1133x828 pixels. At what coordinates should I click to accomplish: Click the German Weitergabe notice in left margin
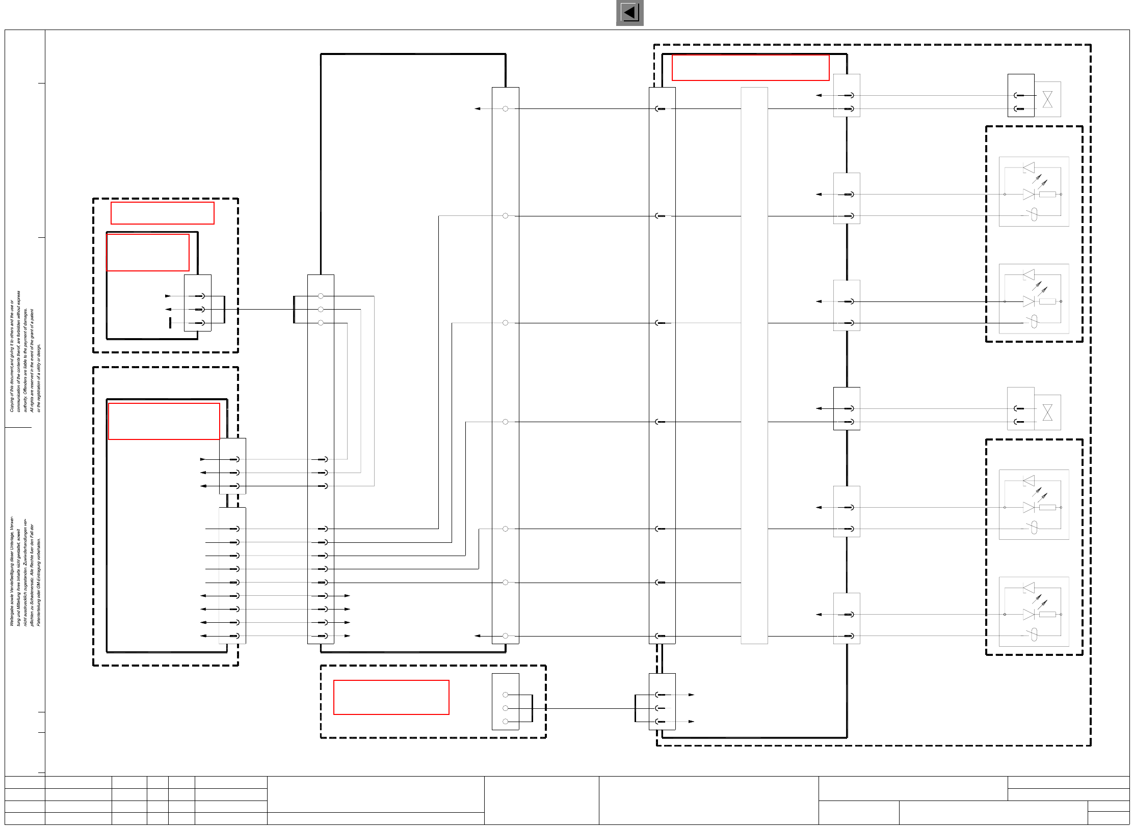pyautogui.click(x=25, y=570)
